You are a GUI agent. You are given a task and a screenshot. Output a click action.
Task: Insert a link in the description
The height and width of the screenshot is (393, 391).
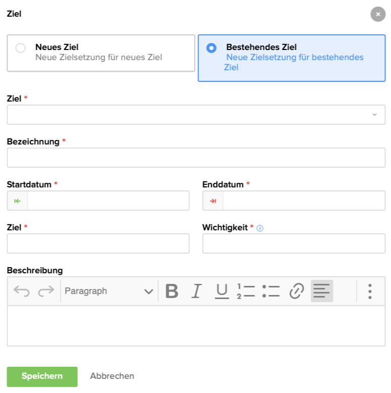coord(297,291)
